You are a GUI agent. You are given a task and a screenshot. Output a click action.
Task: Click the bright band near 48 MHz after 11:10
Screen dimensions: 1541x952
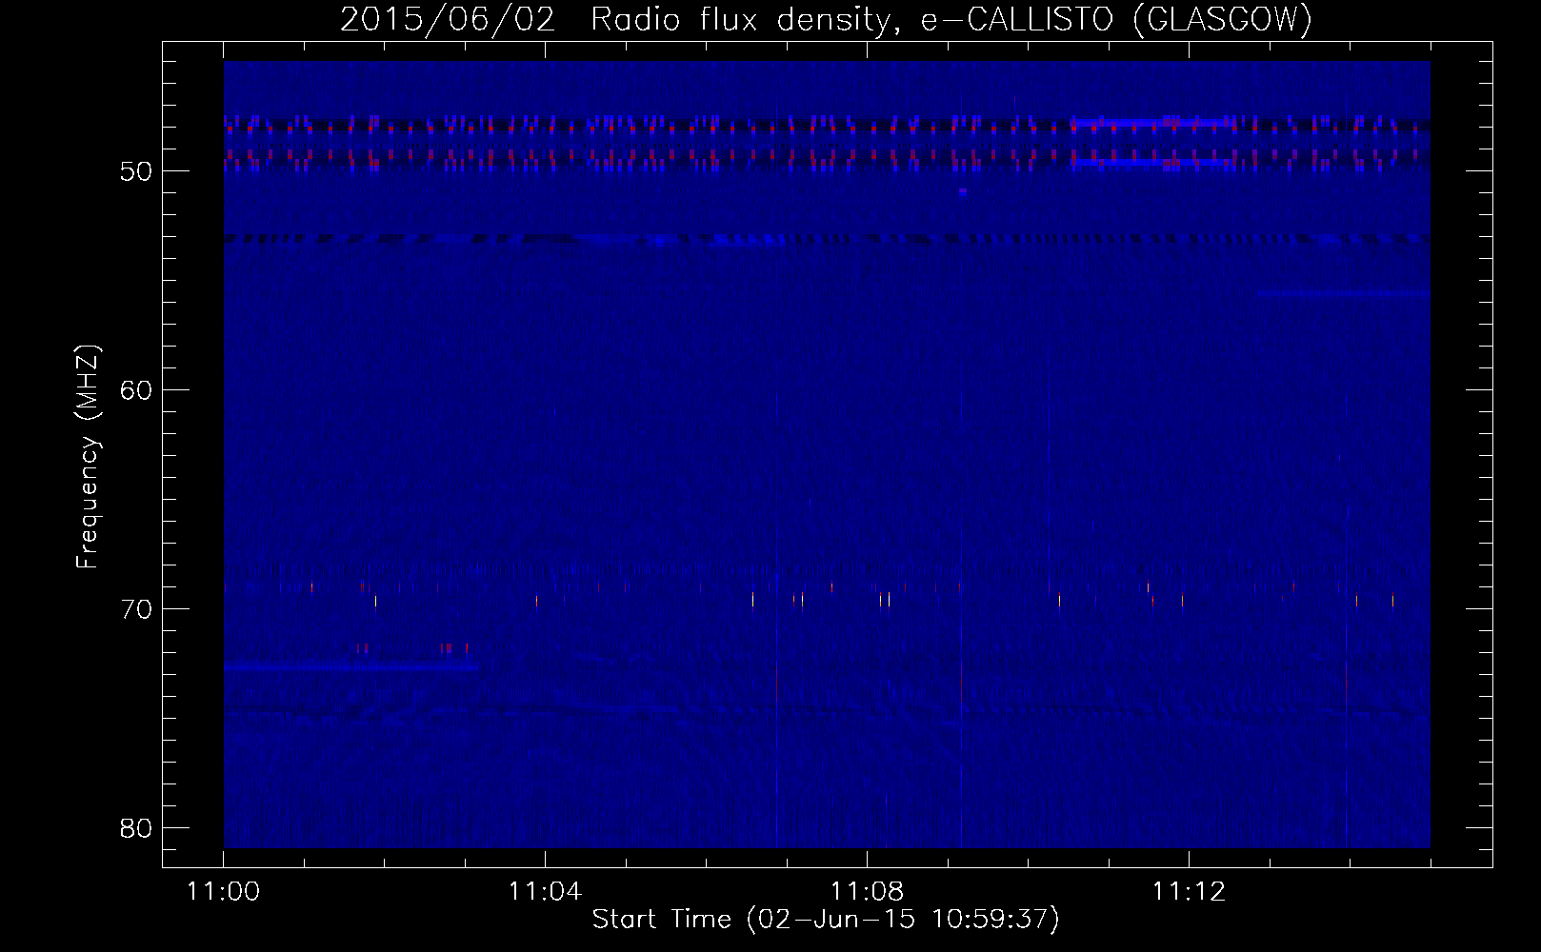point(1154,123)
